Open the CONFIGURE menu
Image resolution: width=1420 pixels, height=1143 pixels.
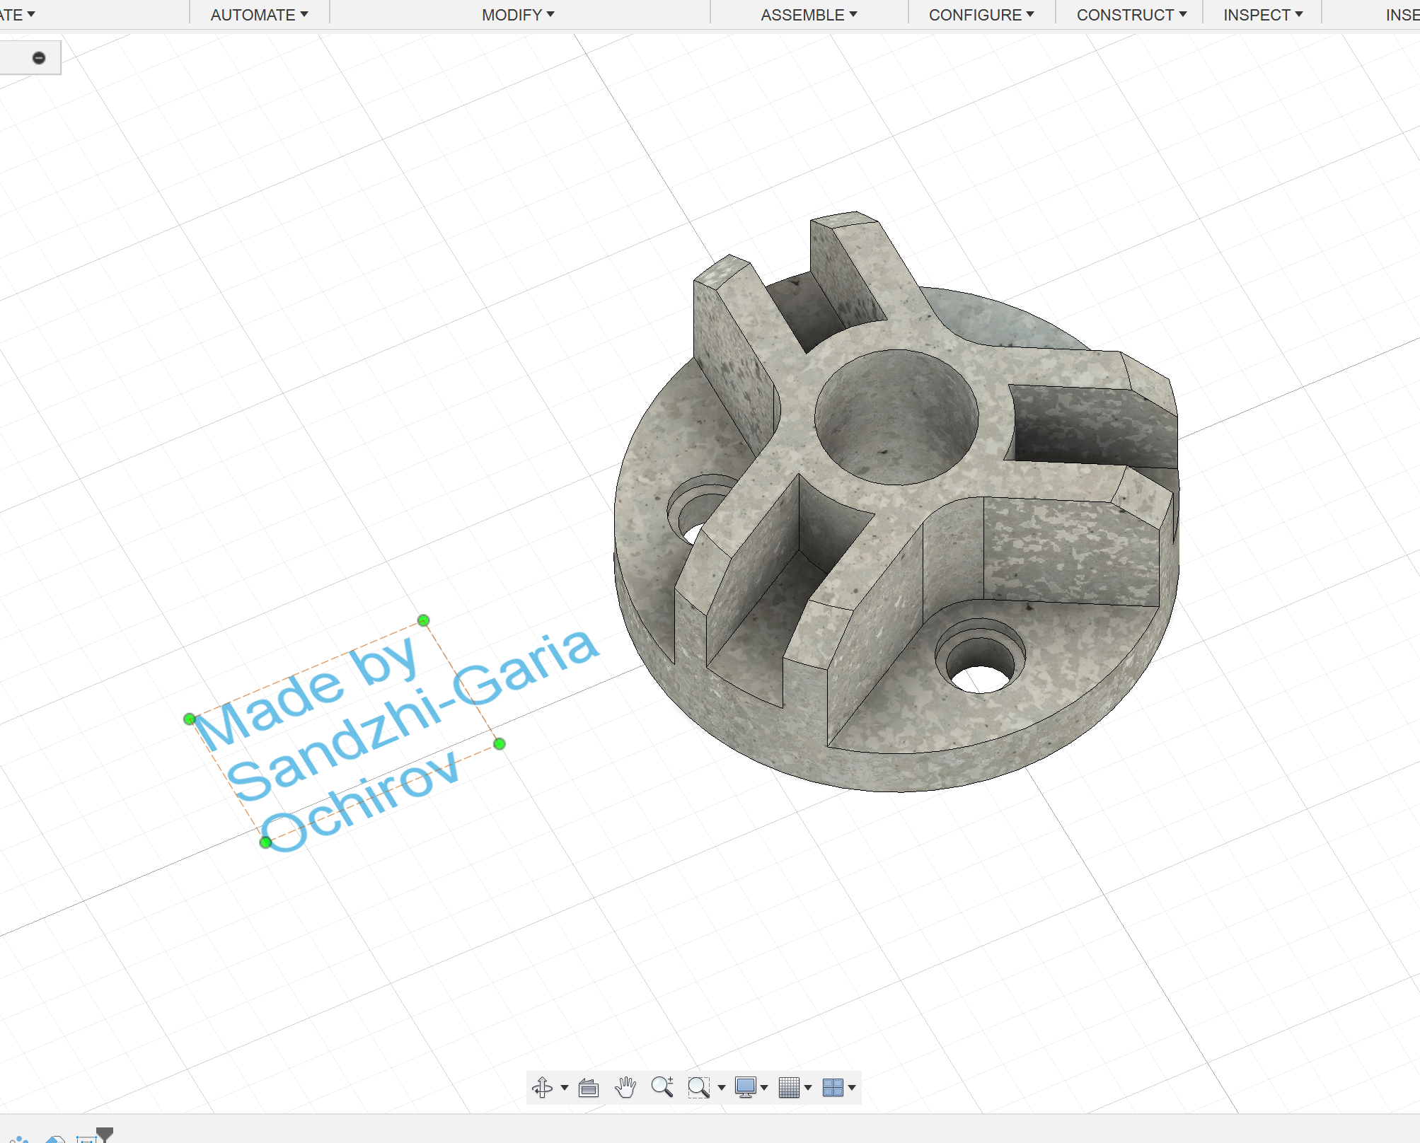coord(981,15)
